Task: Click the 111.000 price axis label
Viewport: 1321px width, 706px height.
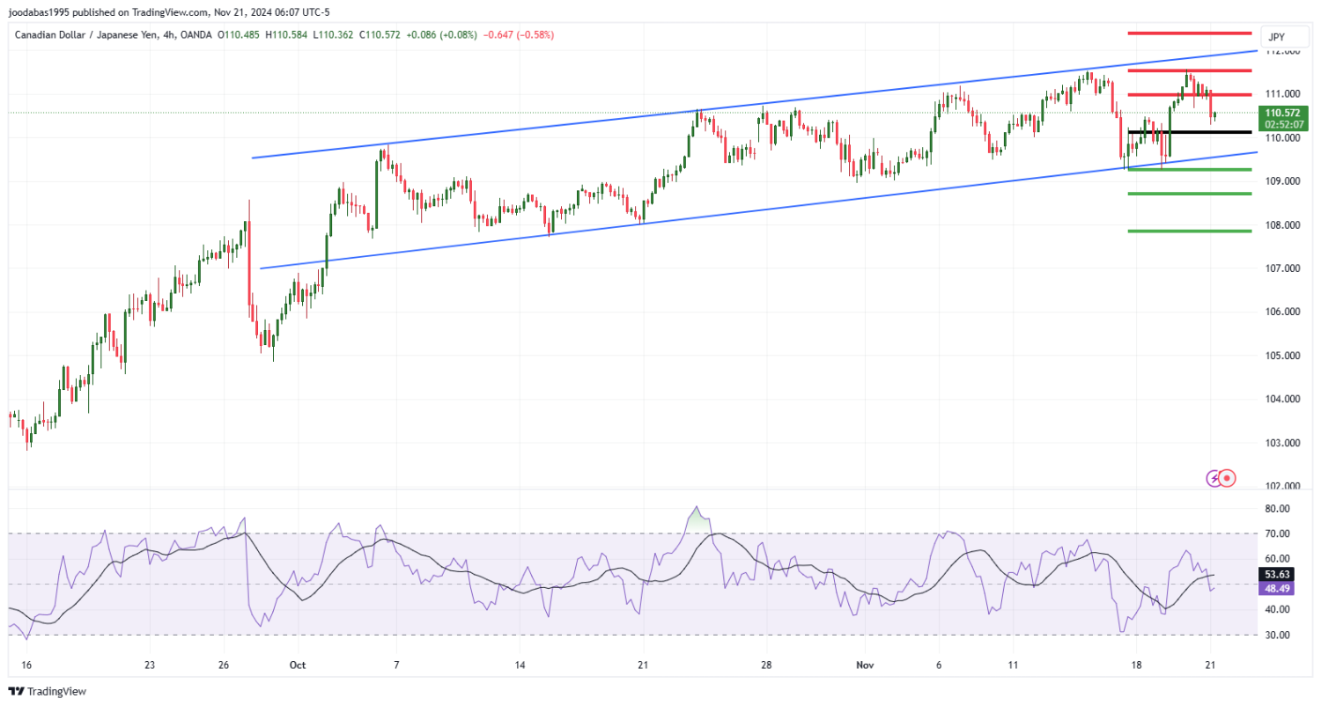Action: click(x=1282, y=94)
